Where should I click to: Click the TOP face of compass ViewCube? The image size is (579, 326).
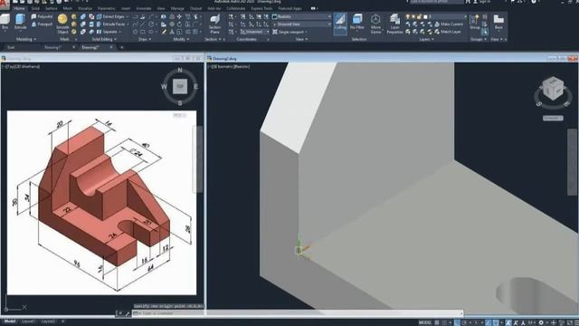[180, 87]
